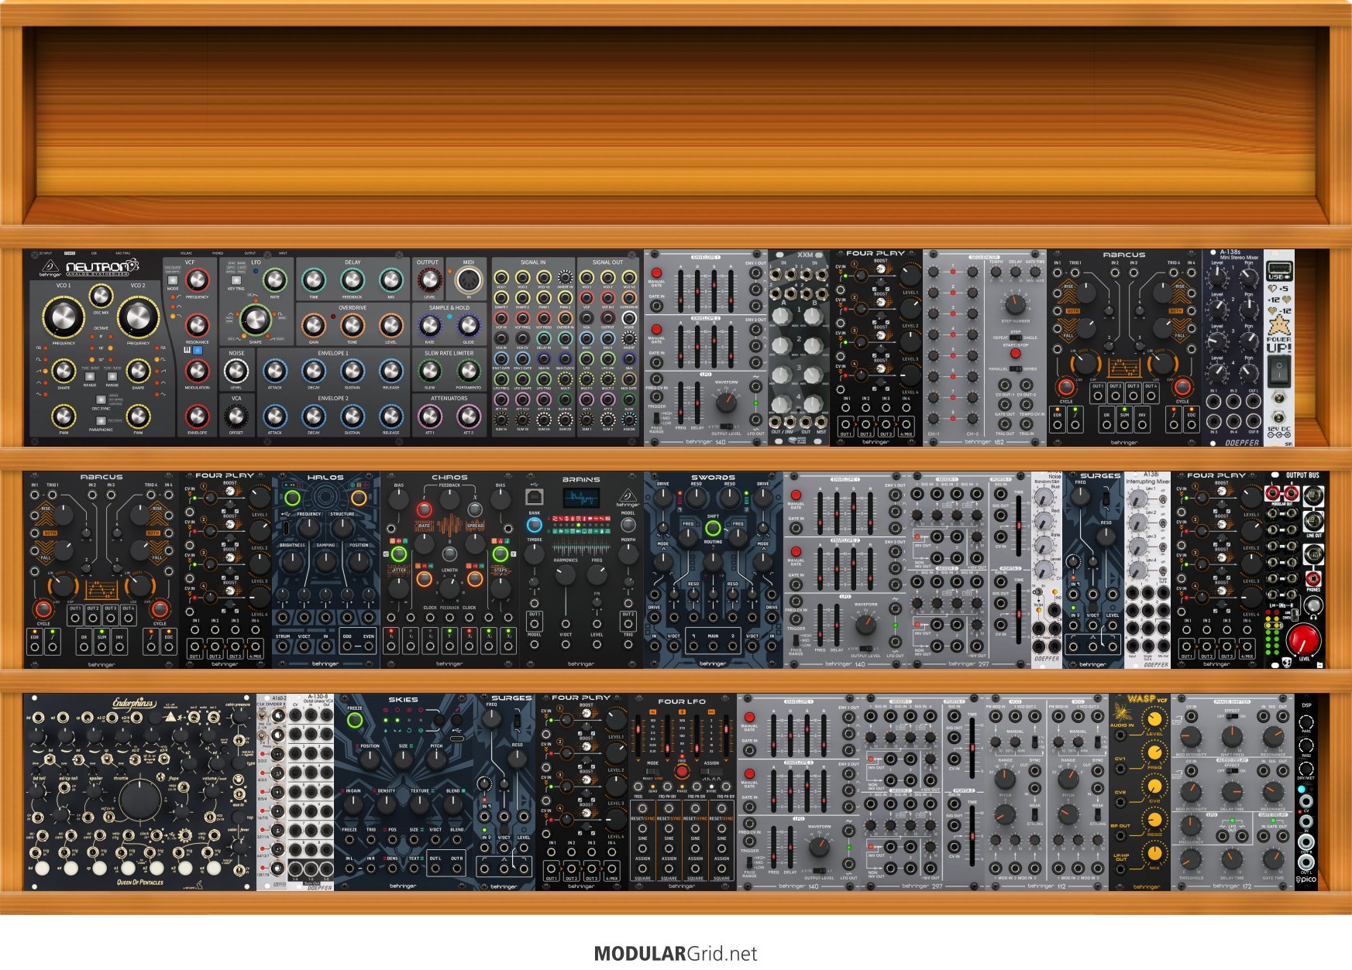
Task: Select the XXM module
Action: point(799,348)
